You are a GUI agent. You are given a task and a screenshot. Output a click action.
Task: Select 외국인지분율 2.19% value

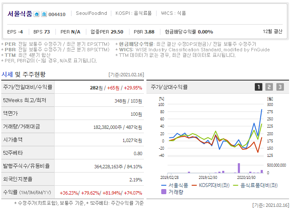[x=136, y=180]
